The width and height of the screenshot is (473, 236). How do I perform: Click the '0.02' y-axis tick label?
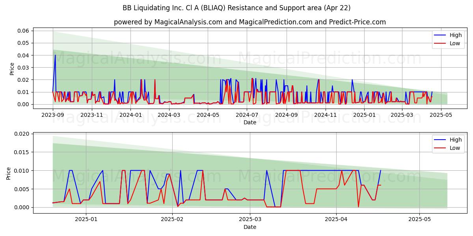pos(24,80)
